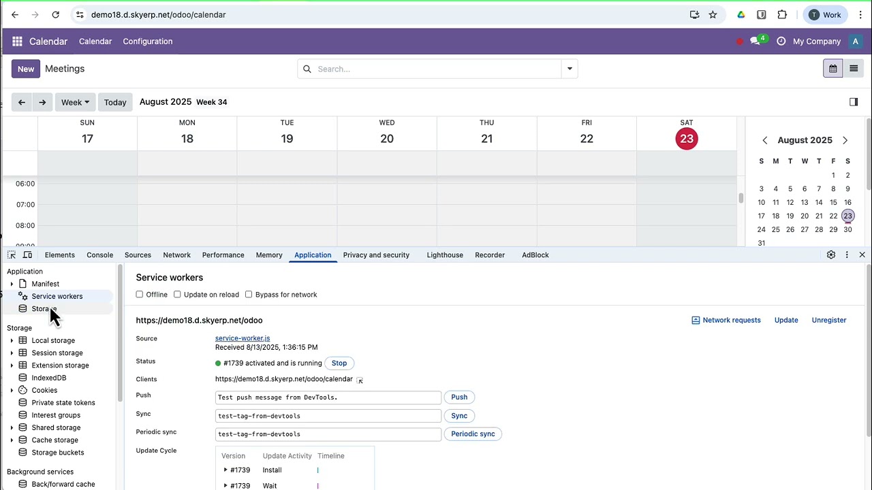Open the user avatar menu A
This screenshot has height=490, width=872.
point(856,42)
